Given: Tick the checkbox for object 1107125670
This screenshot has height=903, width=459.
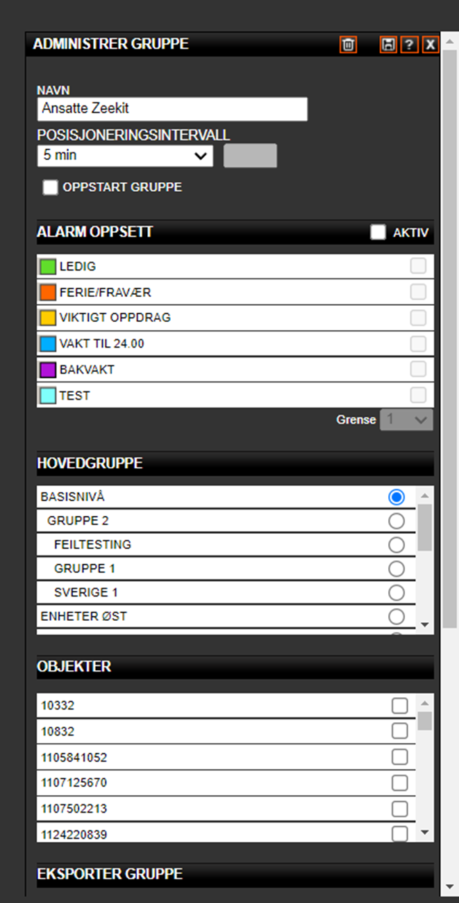Looking at the screenshot, I should (399, 783).
